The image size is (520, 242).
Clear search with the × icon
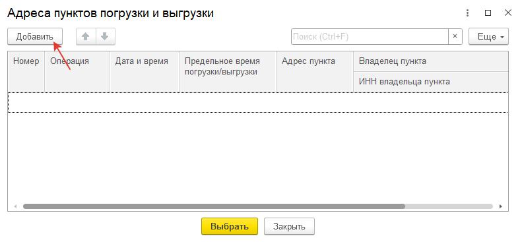[x=455, y=36]
